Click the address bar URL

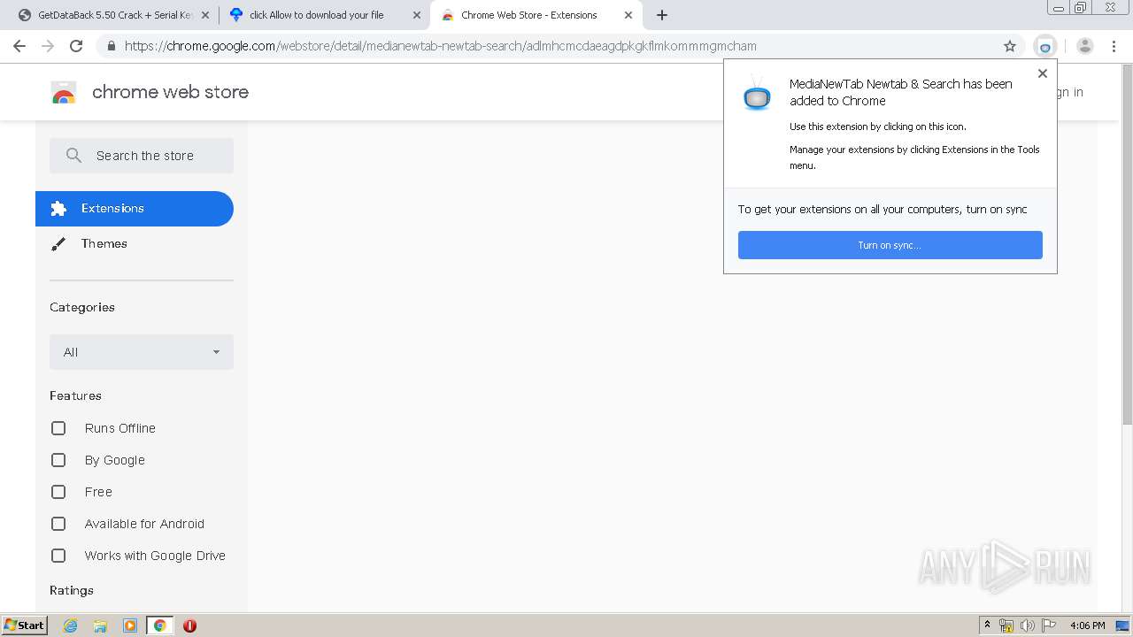point(441,46)
